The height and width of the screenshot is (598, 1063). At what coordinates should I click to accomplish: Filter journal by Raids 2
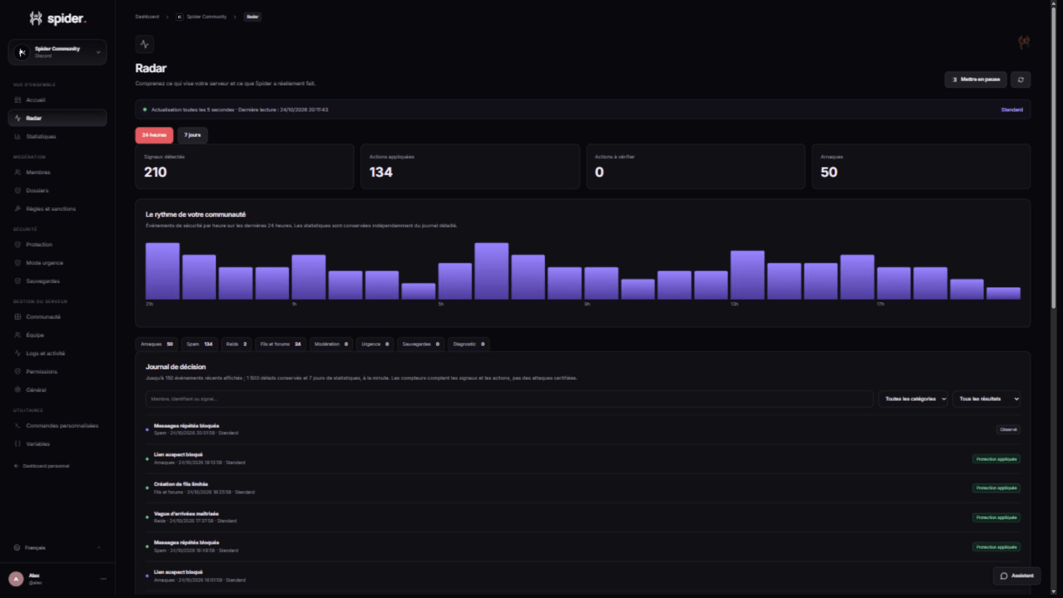[236, 344]
